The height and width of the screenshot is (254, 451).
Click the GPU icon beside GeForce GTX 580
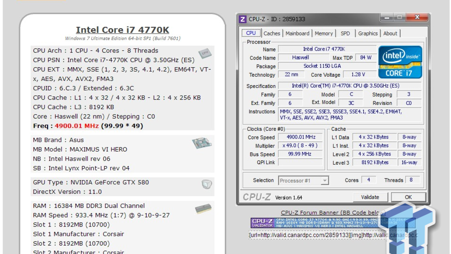click(x=207, y=184)
